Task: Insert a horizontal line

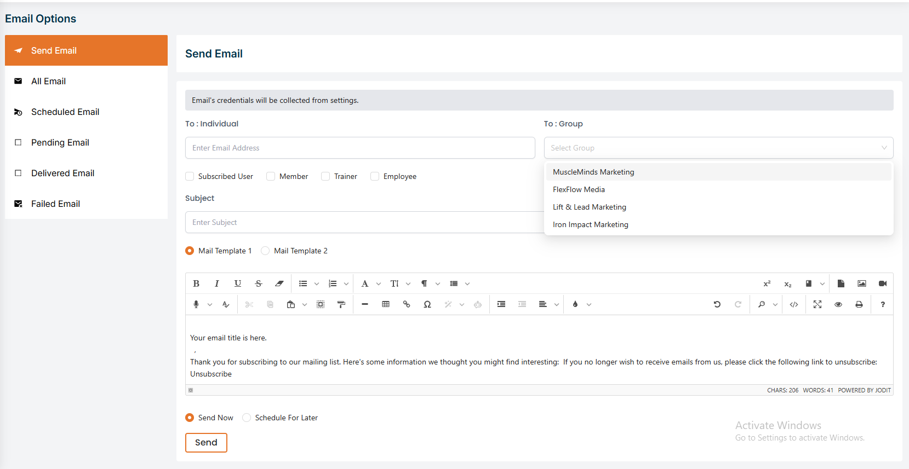Action: tap(365, 304)
